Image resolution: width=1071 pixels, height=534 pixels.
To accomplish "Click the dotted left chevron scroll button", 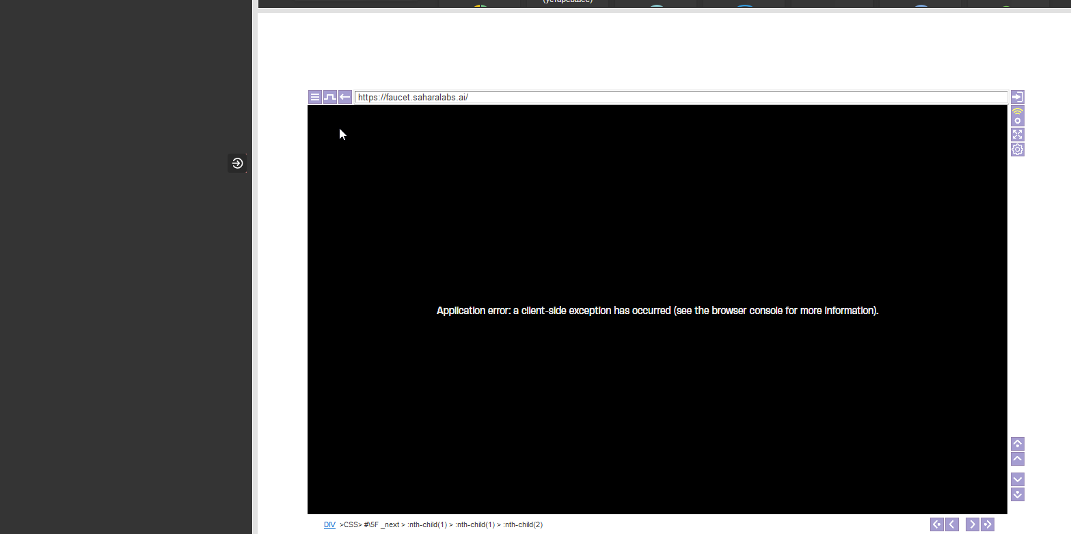I will click(936, 524).
